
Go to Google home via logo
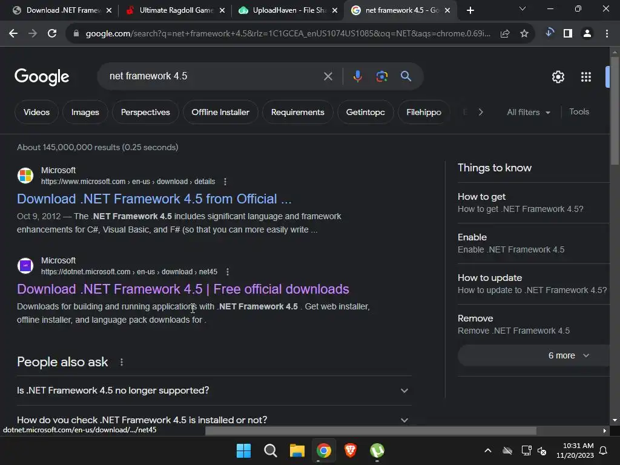(x=42, y=77)
